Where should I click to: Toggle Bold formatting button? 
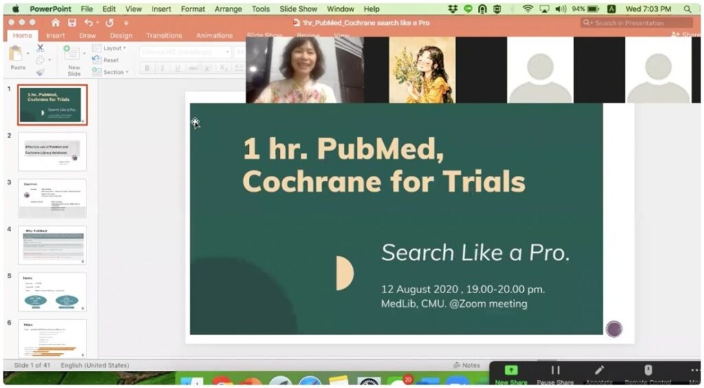coord(146,68)
